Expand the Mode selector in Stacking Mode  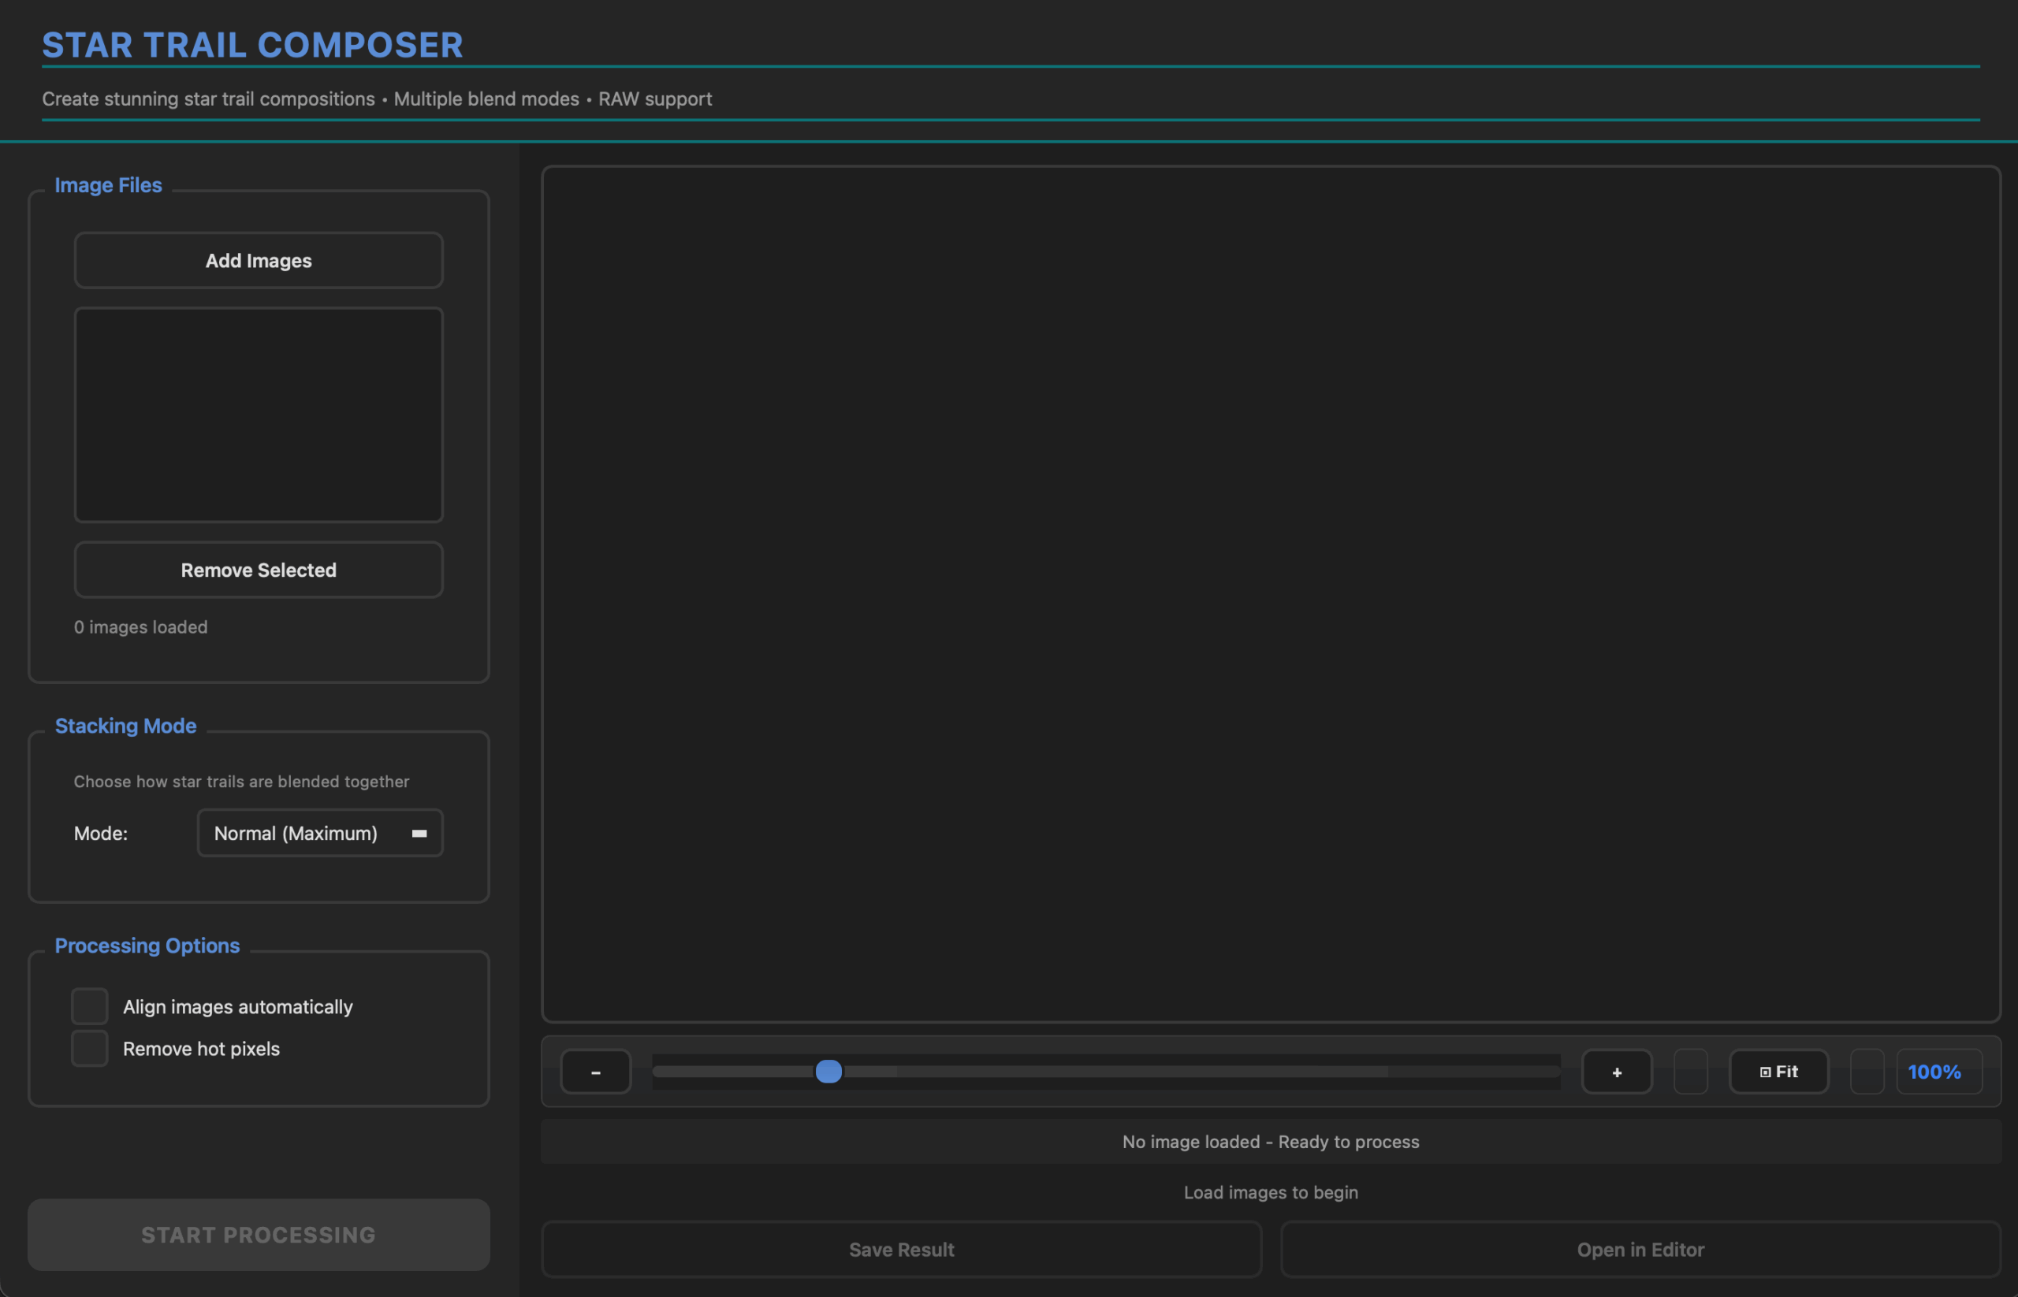click(319, 833)
